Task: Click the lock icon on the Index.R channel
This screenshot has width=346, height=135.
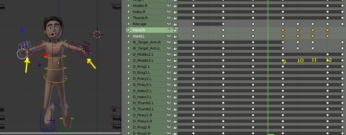Action: coord(175,12)
